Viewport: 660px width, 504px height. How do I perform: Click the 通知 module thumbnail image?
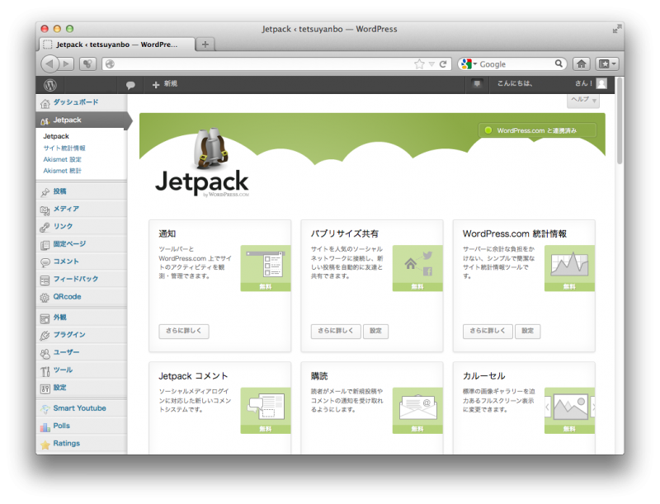coord(266,268)
